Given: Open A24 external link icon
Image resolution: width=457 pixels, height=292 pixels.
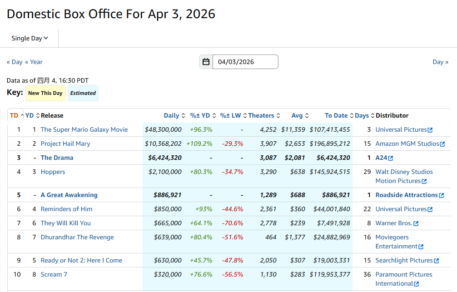Looking at the screenshot, I should (391, 158).
